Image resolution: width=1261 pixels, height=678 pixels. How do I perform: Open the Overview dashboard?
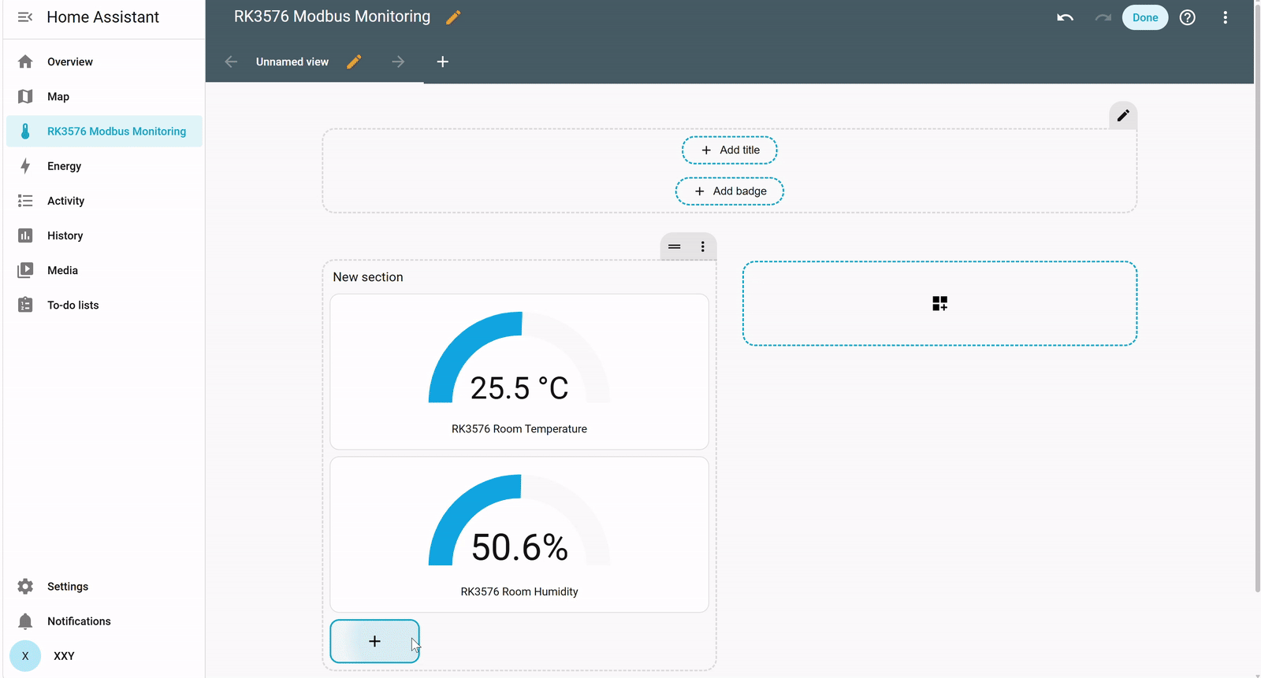tap(104, 61)
